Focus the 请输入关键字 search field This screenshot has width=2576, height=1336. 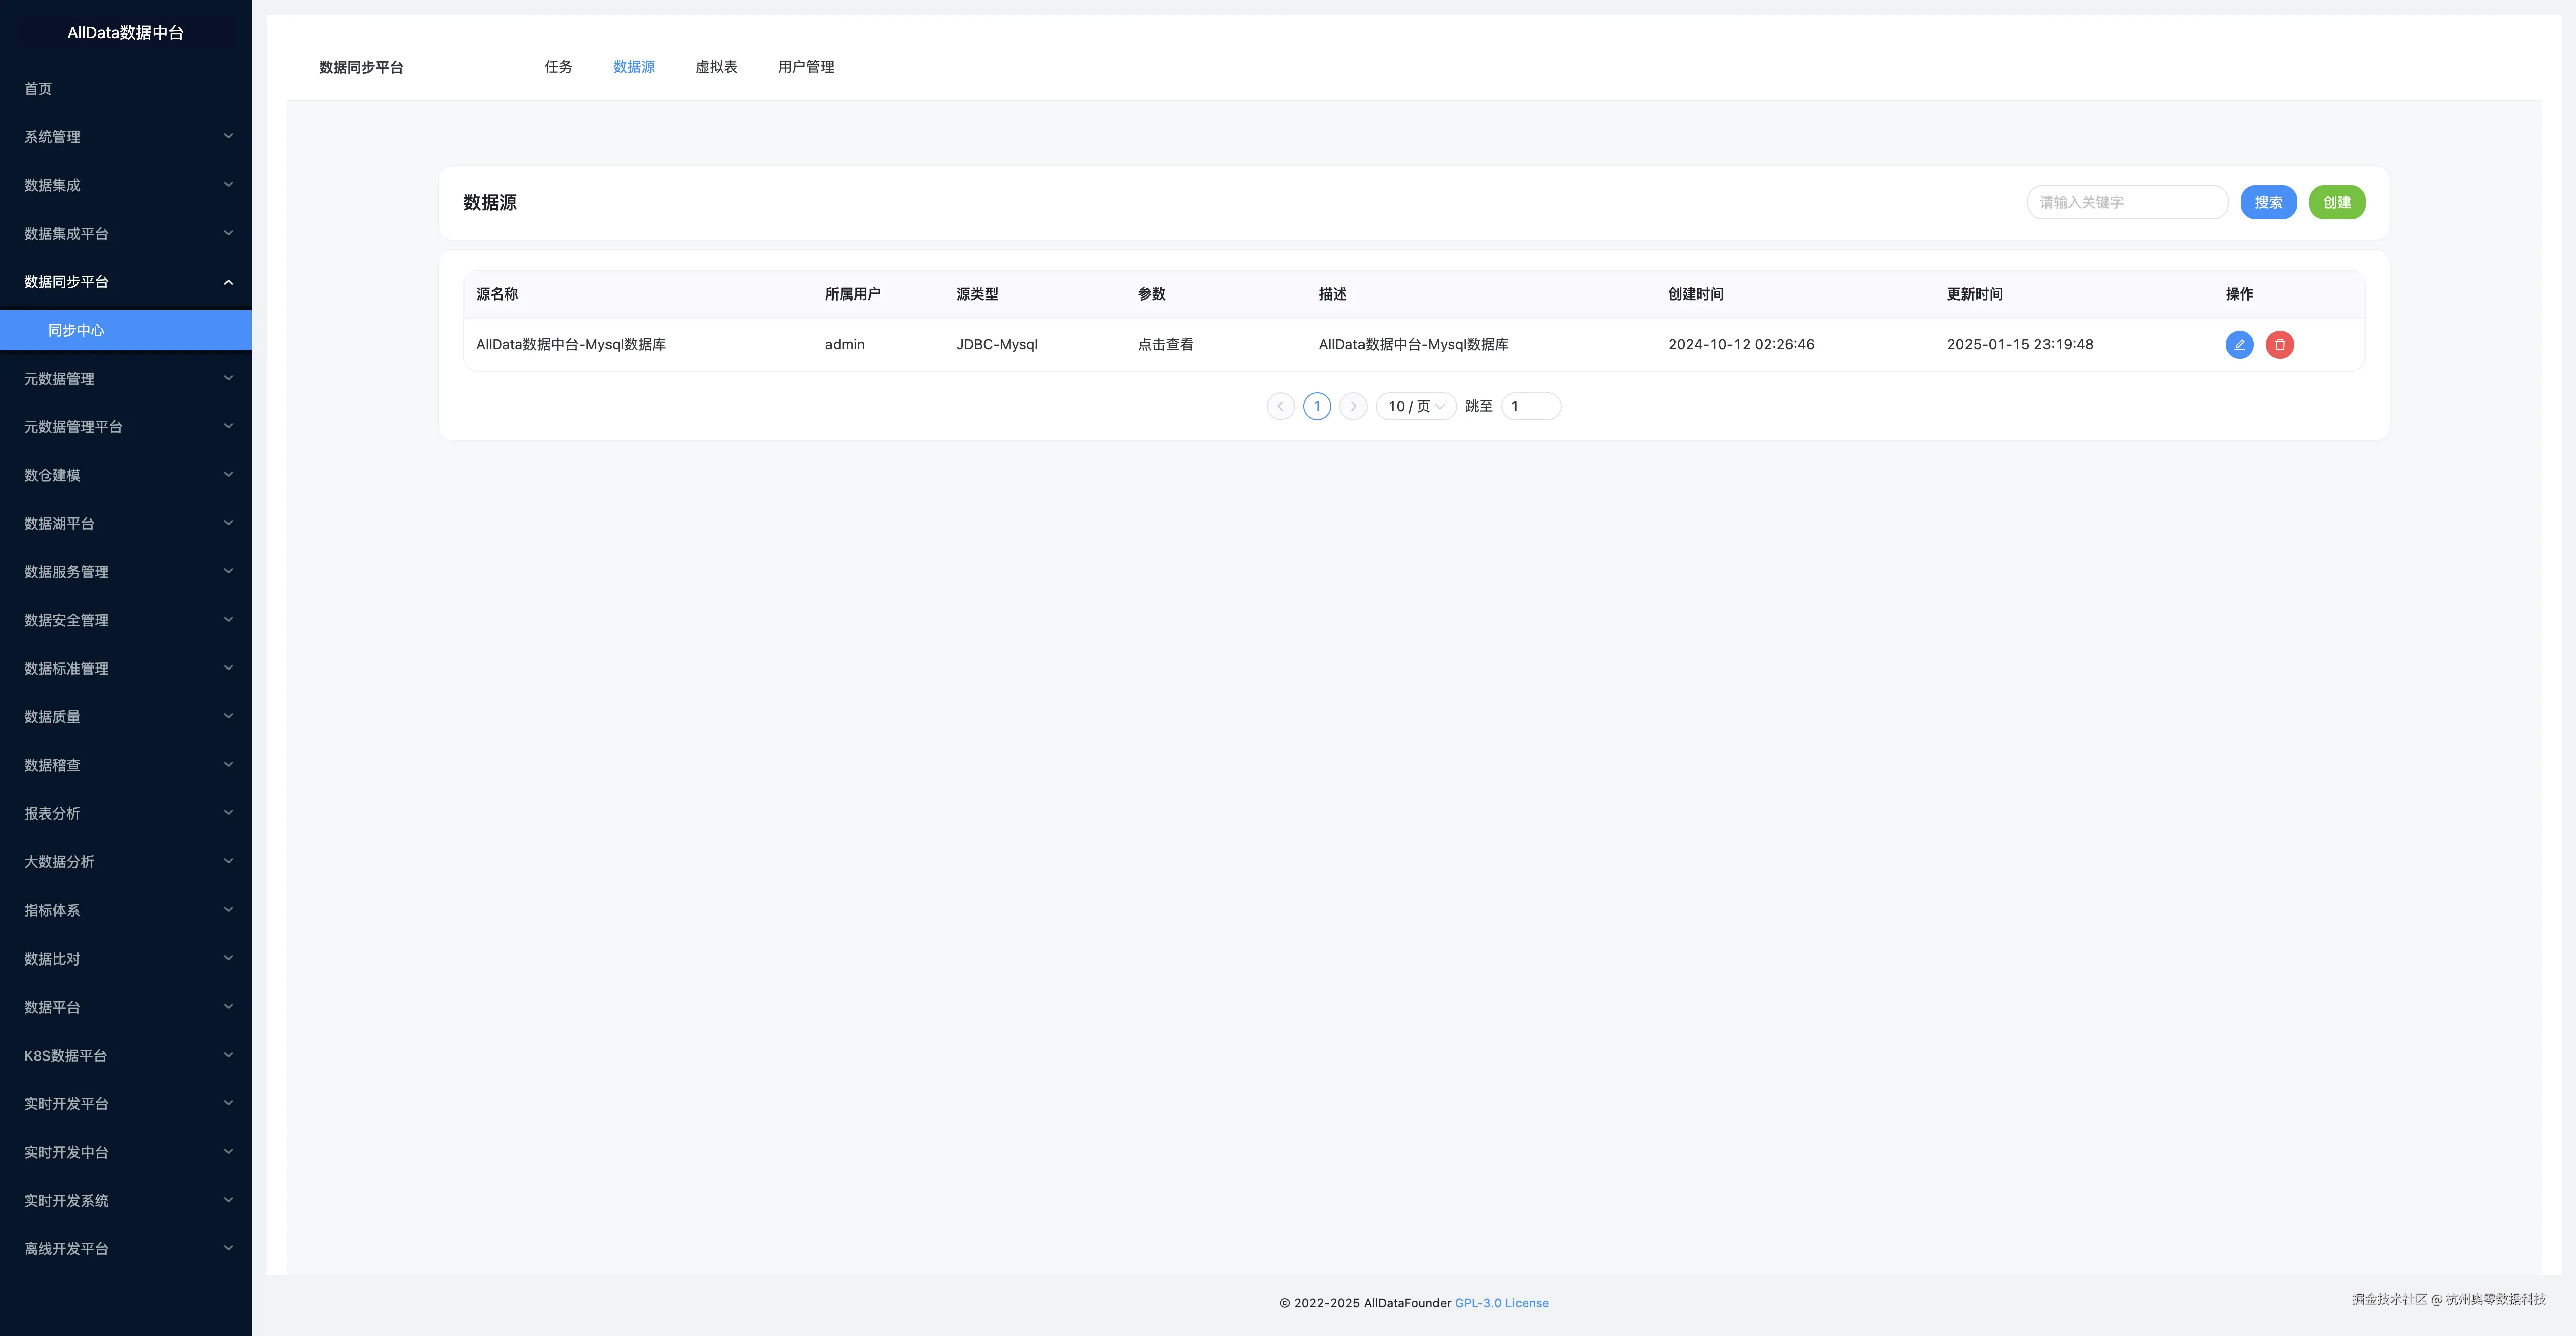click(x=2126, y=202)
